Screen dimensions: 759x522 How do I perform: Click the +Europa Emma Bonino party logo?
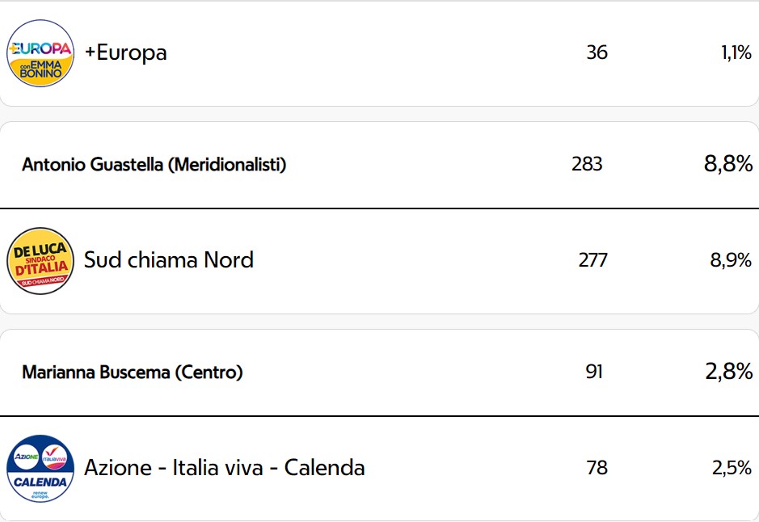click(x=40, y=53)
